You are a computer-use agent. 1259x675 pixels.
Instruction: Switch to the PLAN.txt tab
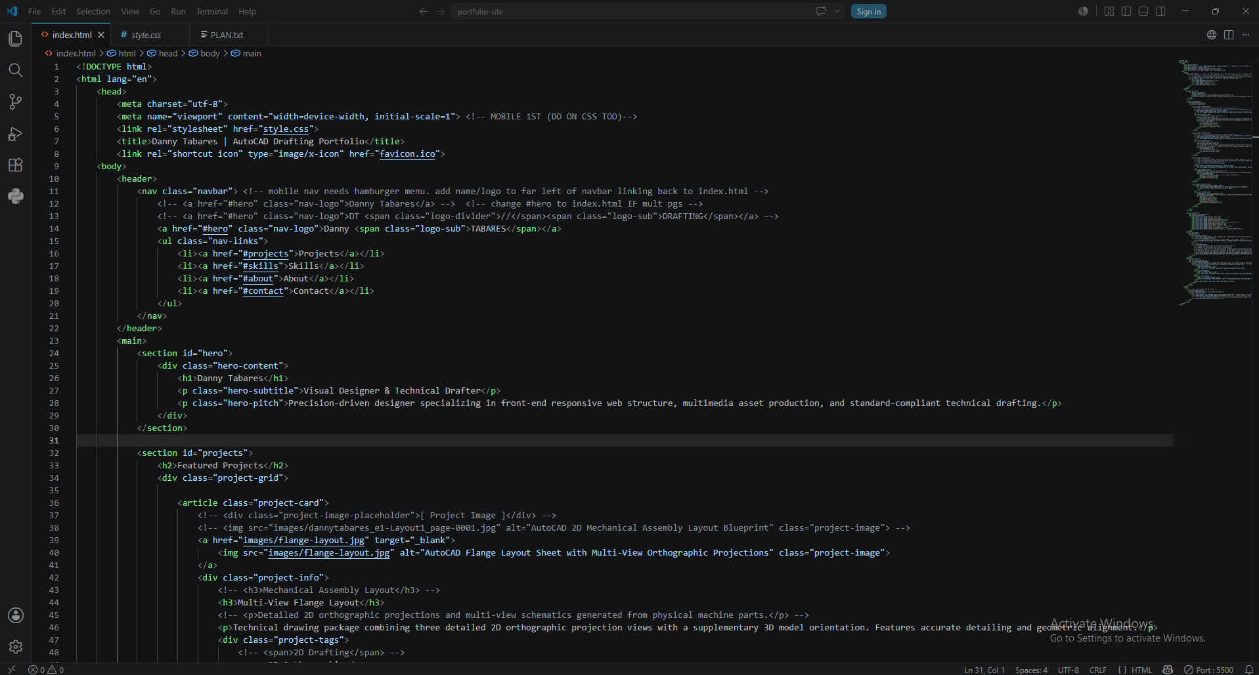click(x=228, y=35)
